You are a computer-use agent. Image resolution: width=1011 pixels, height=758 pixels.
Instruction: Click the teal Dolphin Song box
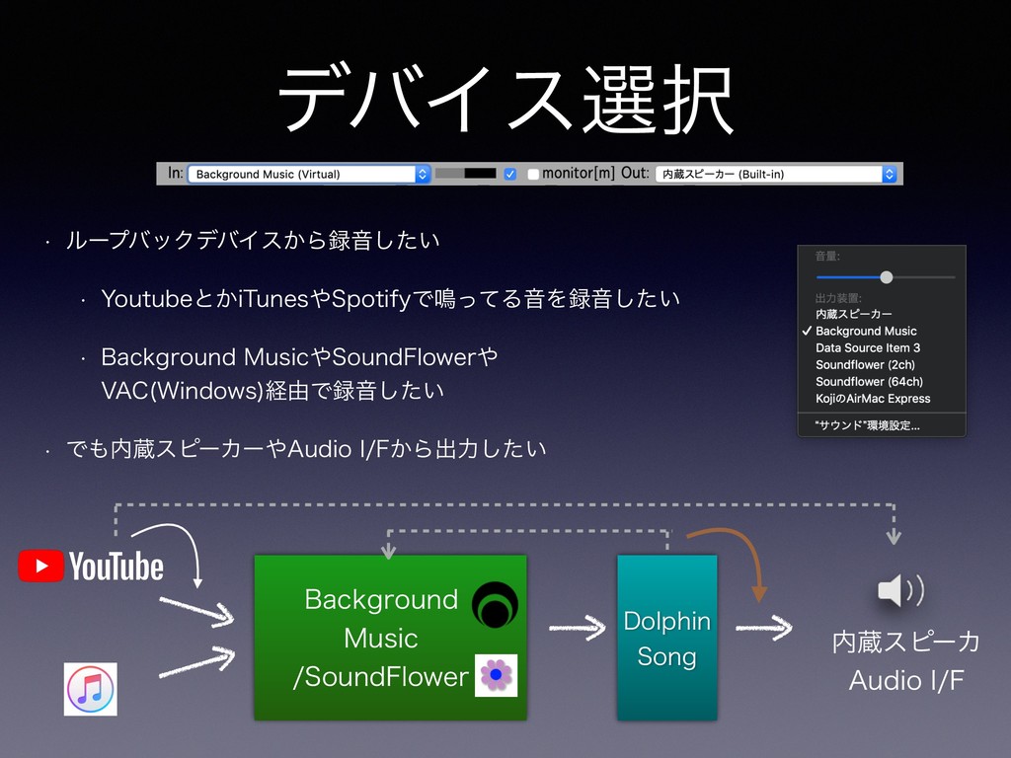tap(666, 638)
